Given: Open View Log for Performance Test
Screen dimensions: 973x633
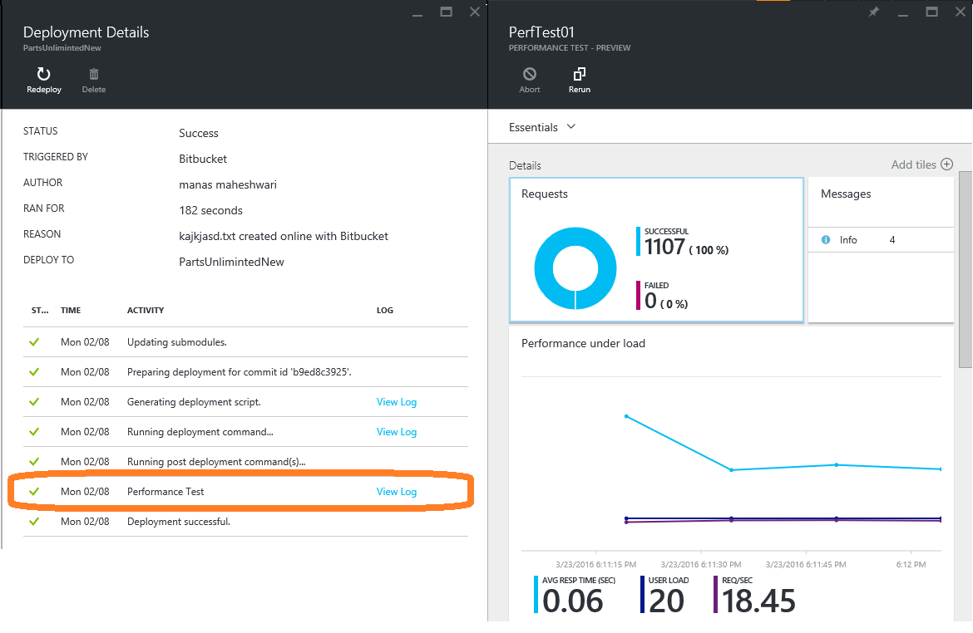Looking at the screenshot, I should pos(397,492).
